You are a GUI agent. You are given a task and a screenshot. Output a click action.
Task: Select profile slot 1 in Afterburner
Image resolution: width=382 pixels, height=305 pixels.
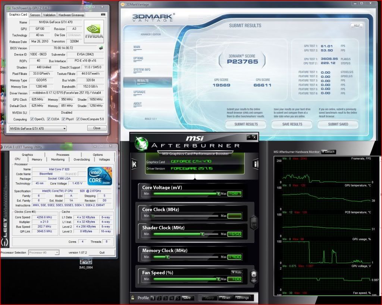click(152, 298)
